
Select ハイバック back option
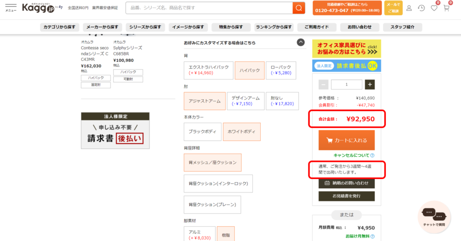coord(249,70)
